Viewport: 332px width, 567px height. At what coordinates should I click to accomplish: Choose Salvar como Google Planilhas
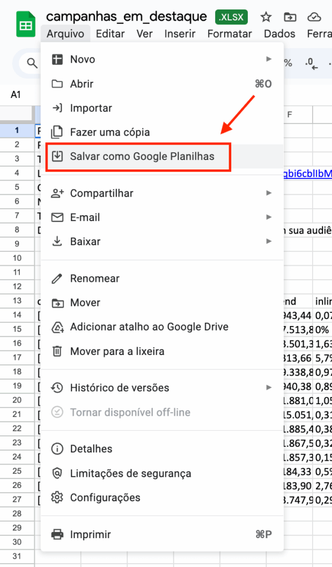[x=142, y=156]
